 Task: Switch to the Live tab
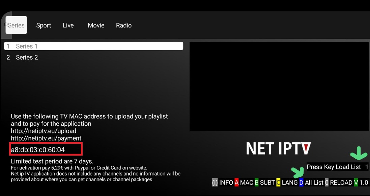click(68, 25)
